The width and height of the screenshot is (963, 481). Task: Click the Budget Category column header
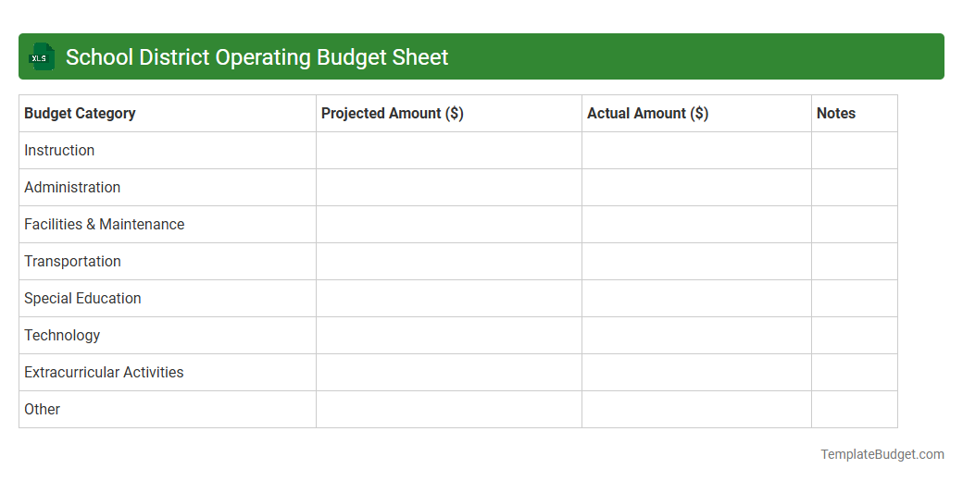point(168,114)
